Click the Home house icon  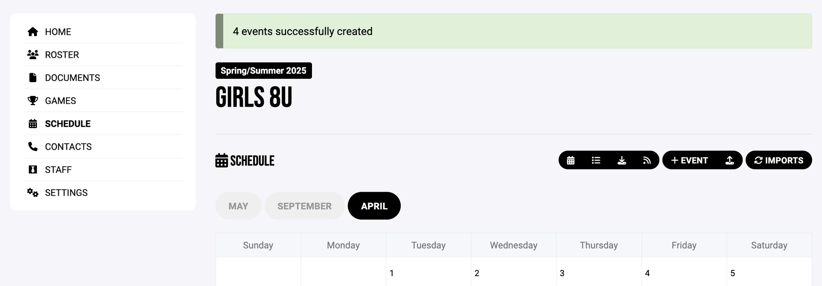click(x=33, y=32)
